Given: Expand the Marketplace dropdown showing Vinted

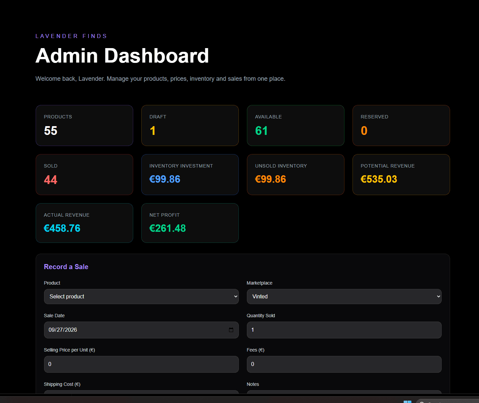Looking at the screenshot, I should [344, 297].
